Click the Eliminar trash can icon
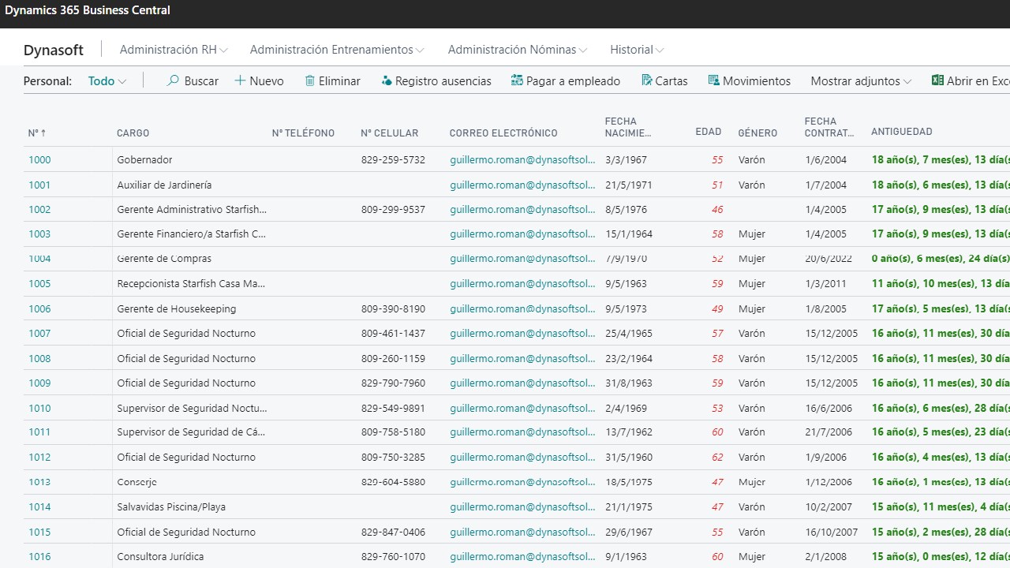Image resolution: width=1010 pixels, height=568 pixels. point(310,80)
